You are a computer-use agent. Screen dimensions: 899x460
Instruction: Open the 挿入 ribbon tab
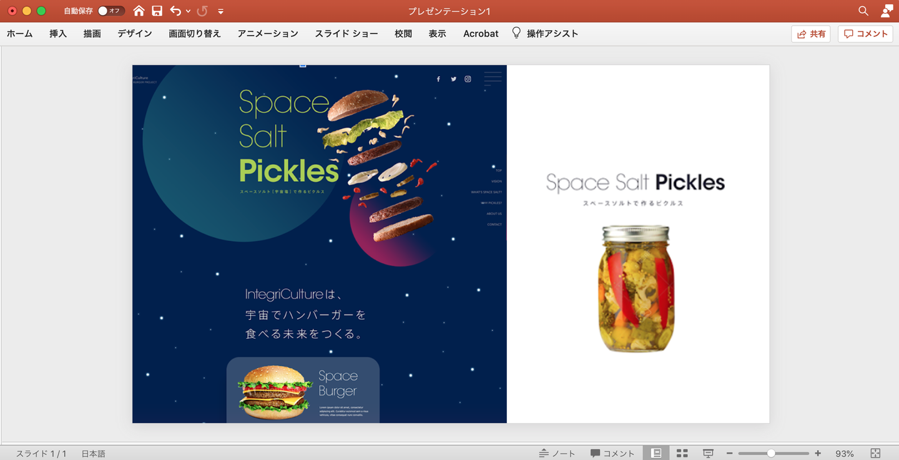pyautogui.click(x=58, y=34)
